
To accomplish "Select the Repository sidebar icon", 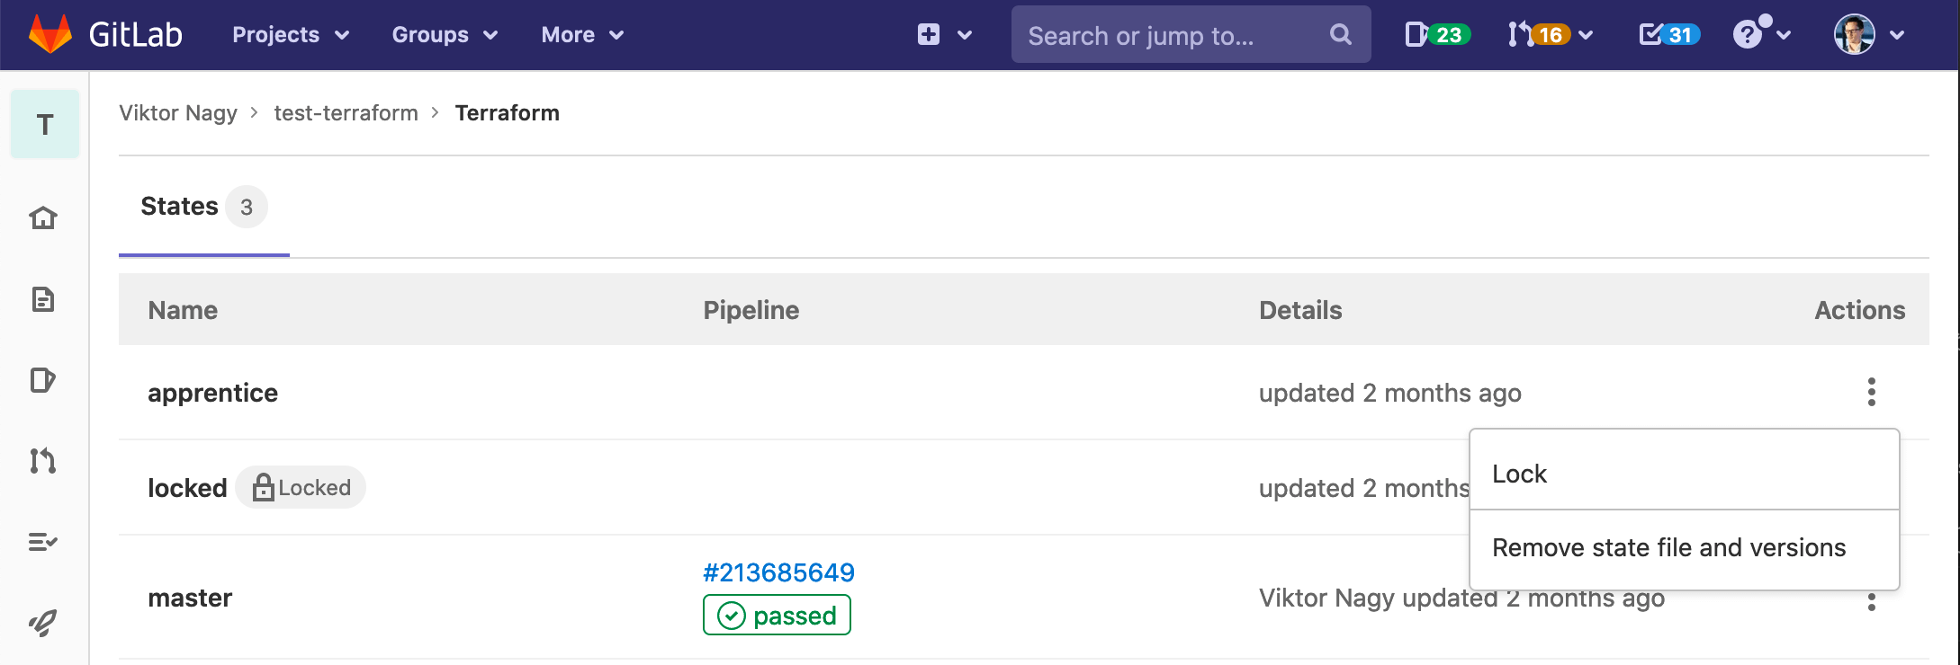I will coord(42,300).
